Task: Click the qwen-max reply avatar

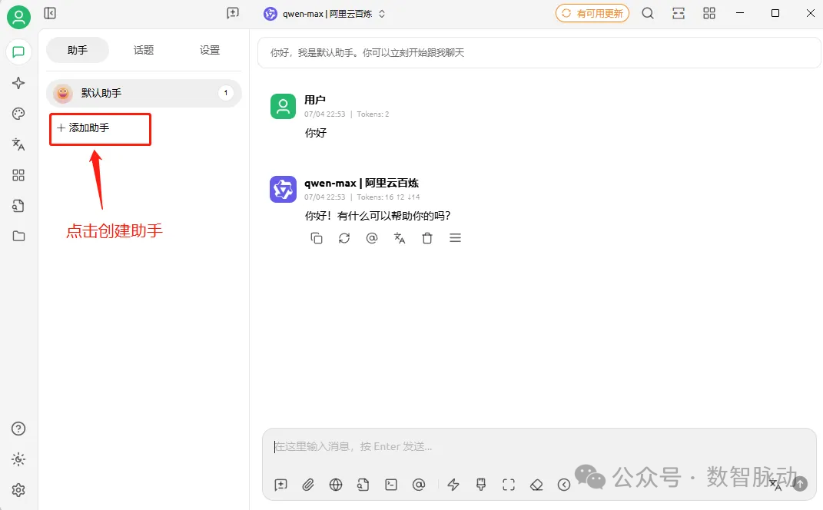Action: click(283, 190)
